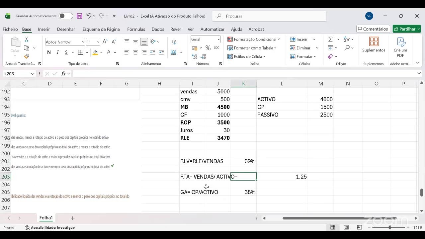Click the green Partilhar button
This screenshot has width=425, height=239.
(407, 29)
